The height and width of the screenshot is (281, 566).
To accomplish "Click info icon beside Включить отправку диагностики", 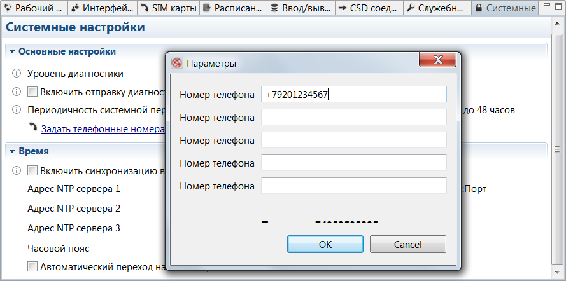I will (17, 92).
